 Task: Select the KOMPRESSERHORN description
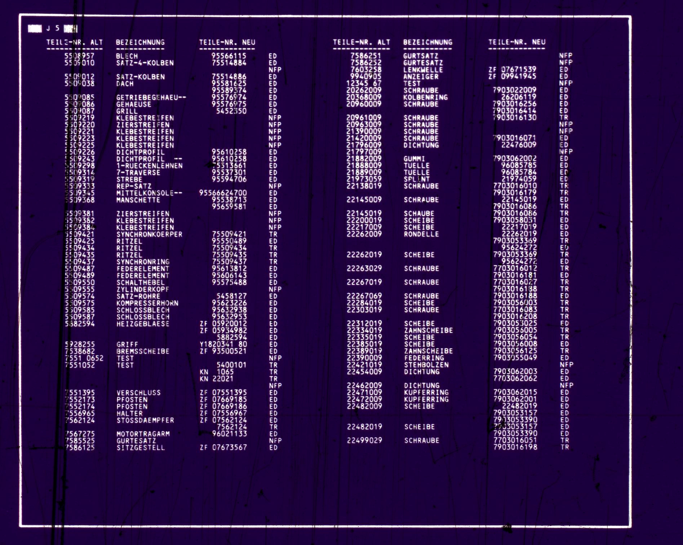click(x=147, y=303)
